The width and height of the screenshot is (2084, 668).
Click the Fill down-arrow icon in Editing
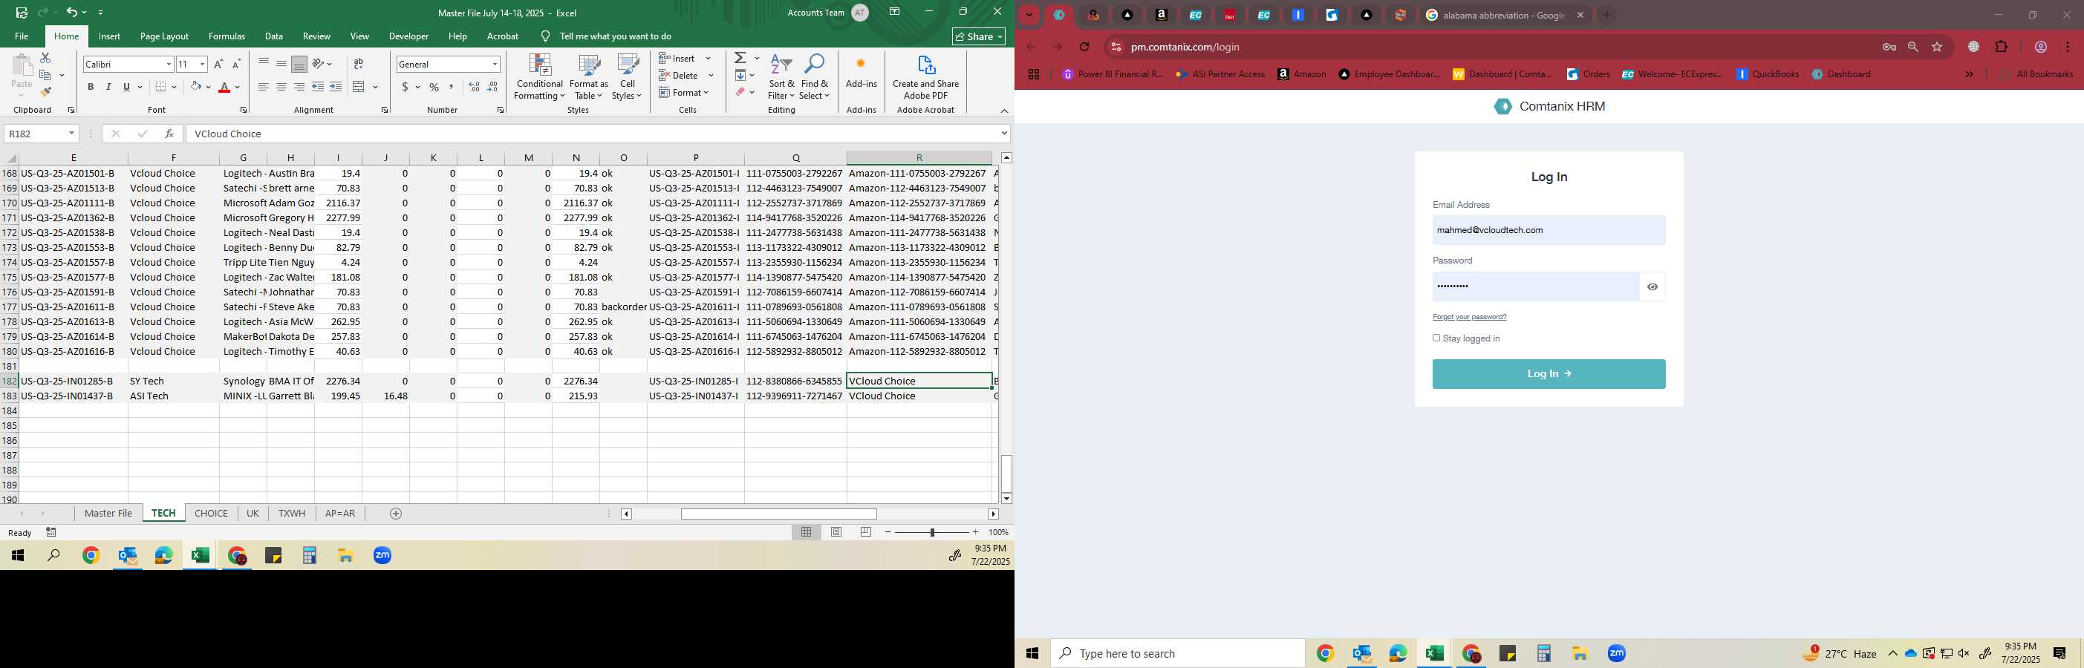(x=740, y=75)
